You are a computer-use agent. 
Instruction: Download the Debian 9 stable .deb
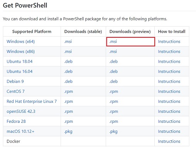(x=68, y=82)
